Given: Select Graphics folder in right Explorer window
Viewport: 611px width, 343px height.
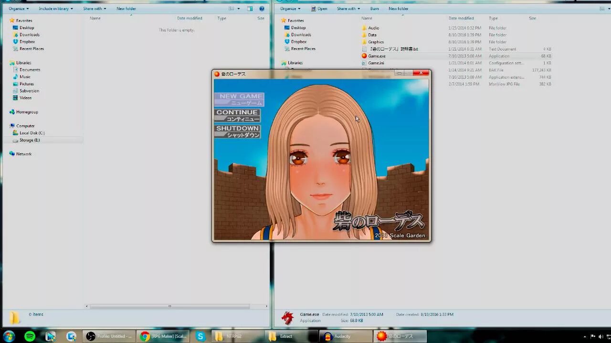Looking at the screenshot, I should [372, 42].
